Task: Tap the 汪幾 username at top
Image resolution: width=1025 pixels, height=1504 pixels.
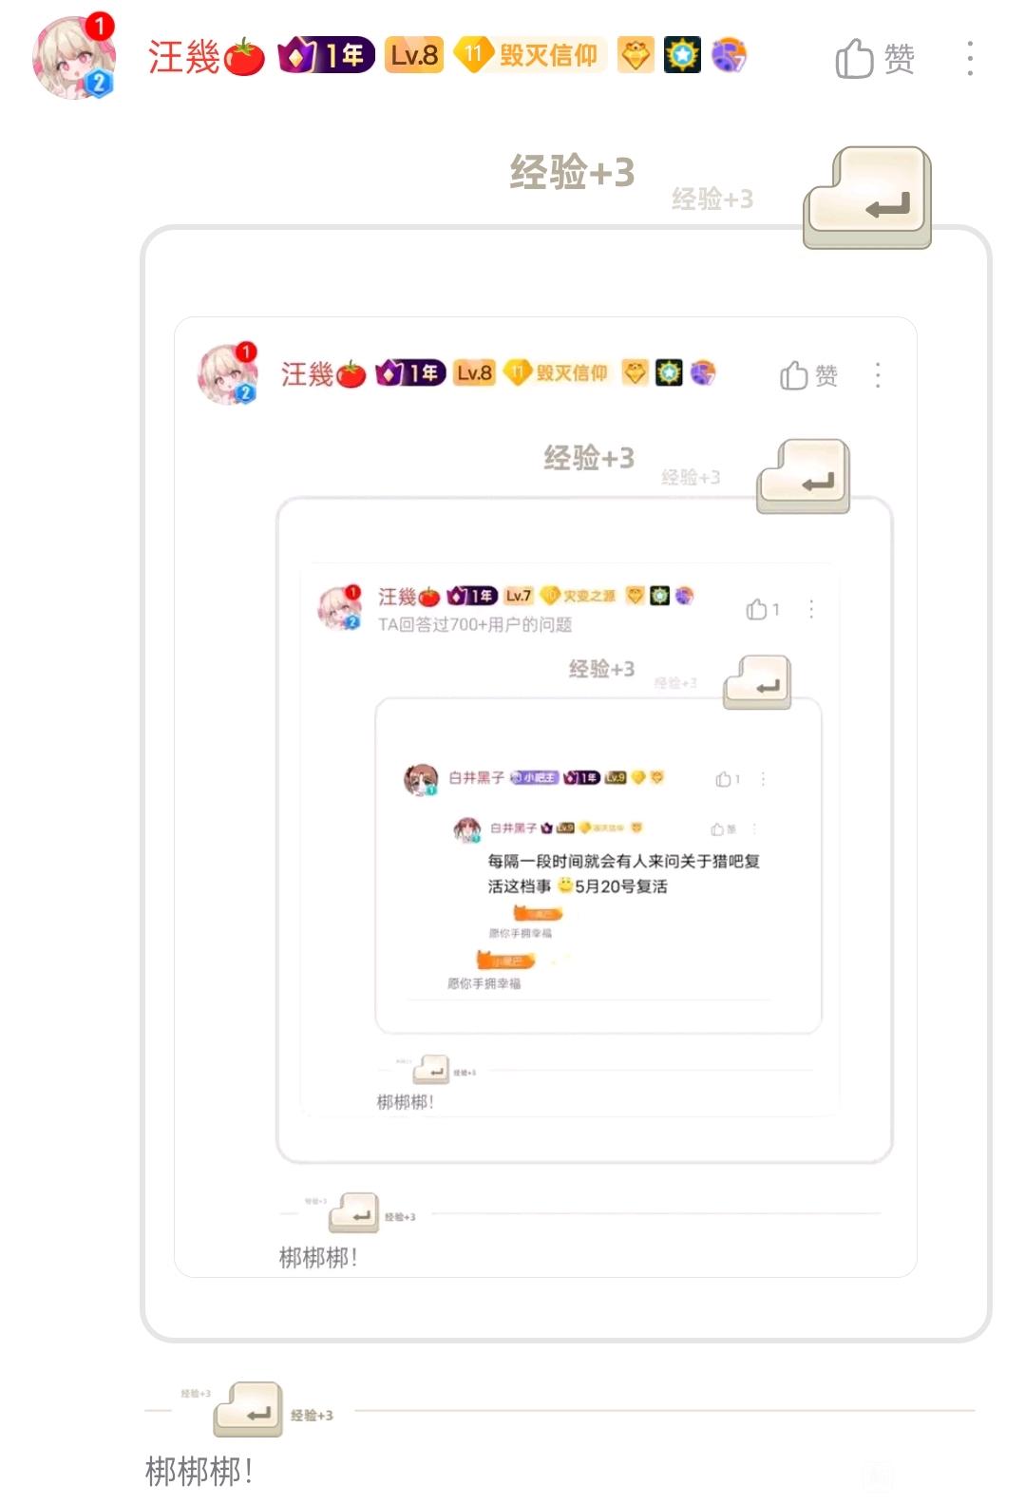Action: click(183, 57)
